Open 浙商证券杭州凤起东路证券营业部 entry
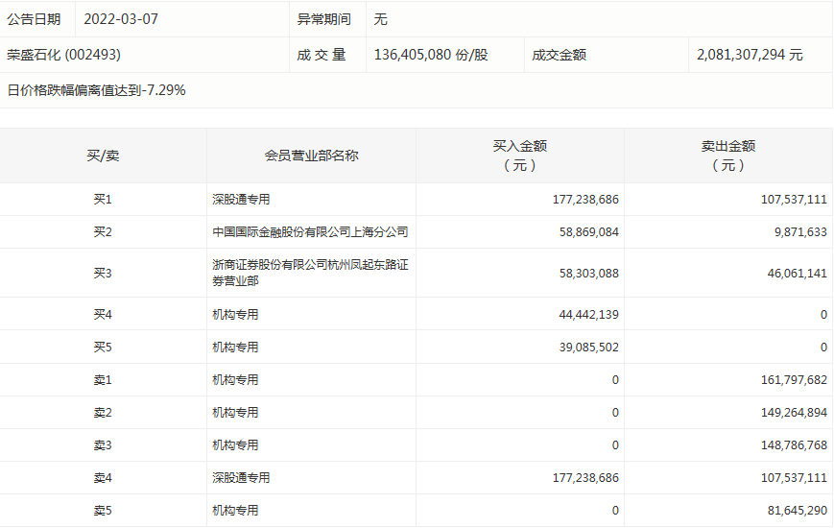Viewport: 834px width, 528px height. tap(310, 273)
